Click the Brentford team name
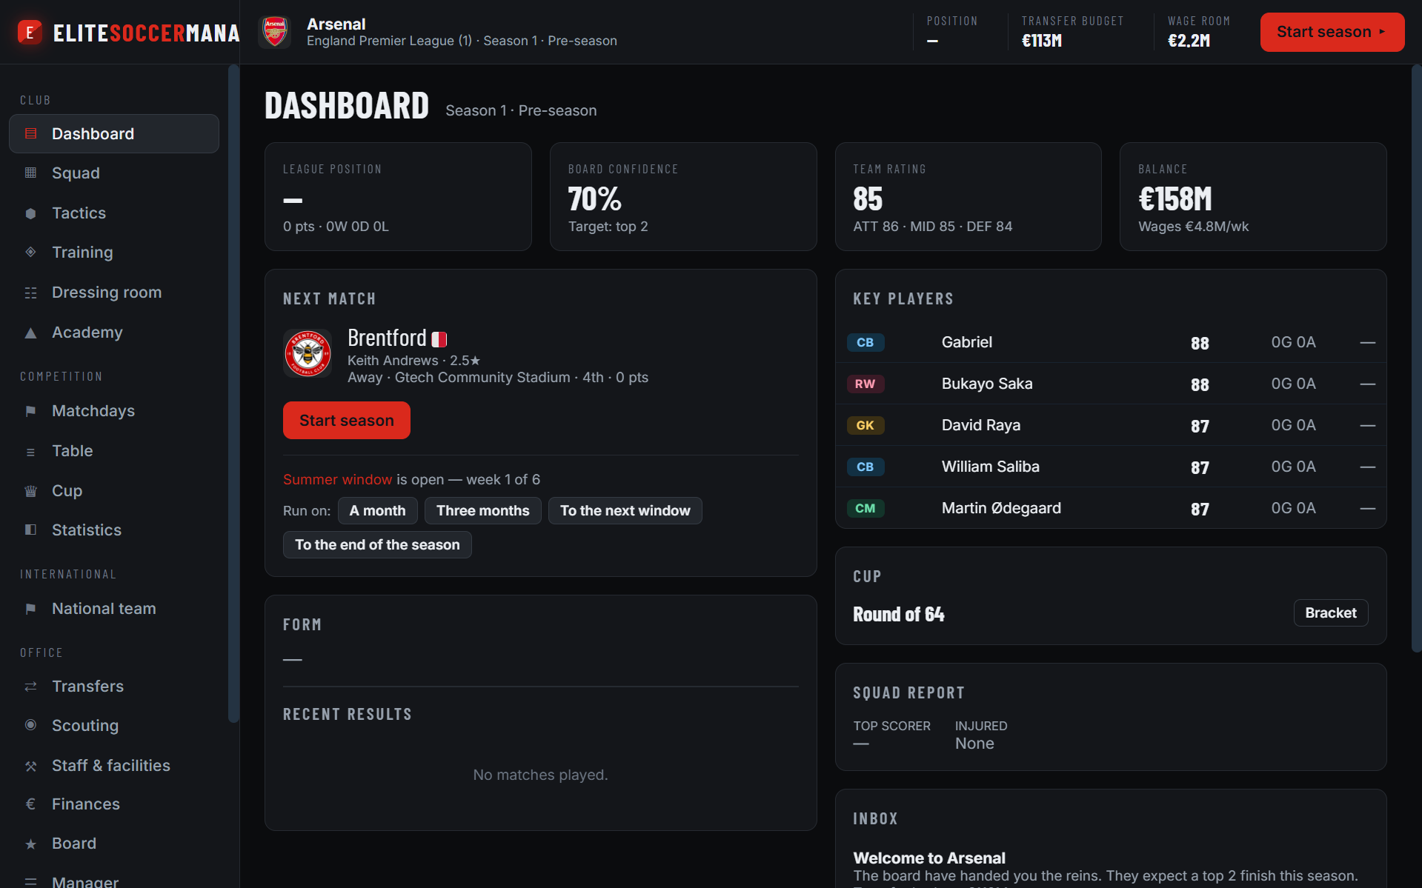The image size is (1422, 888). (387, 338)
